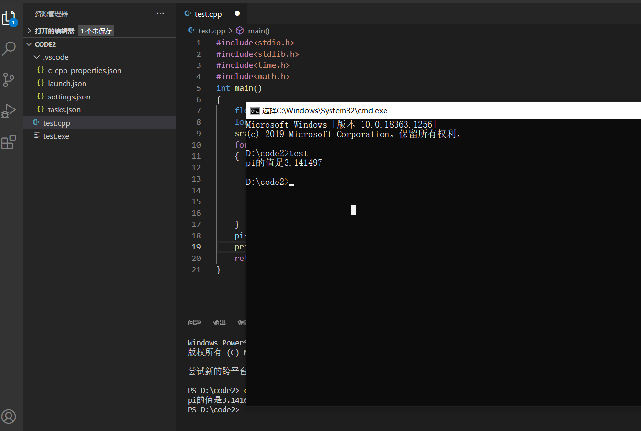Open the Extensions view icon
This screenshot has height=431, width=641.
9,142
